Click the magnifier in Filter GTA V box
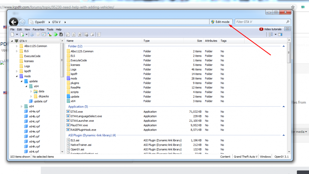 (288, 22)
